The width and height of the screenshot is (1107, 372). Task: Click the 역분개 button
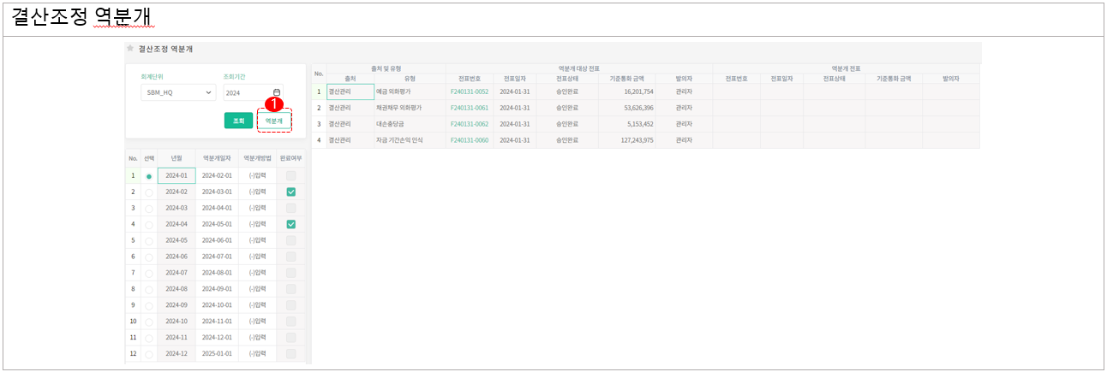(x=274, y=121)
